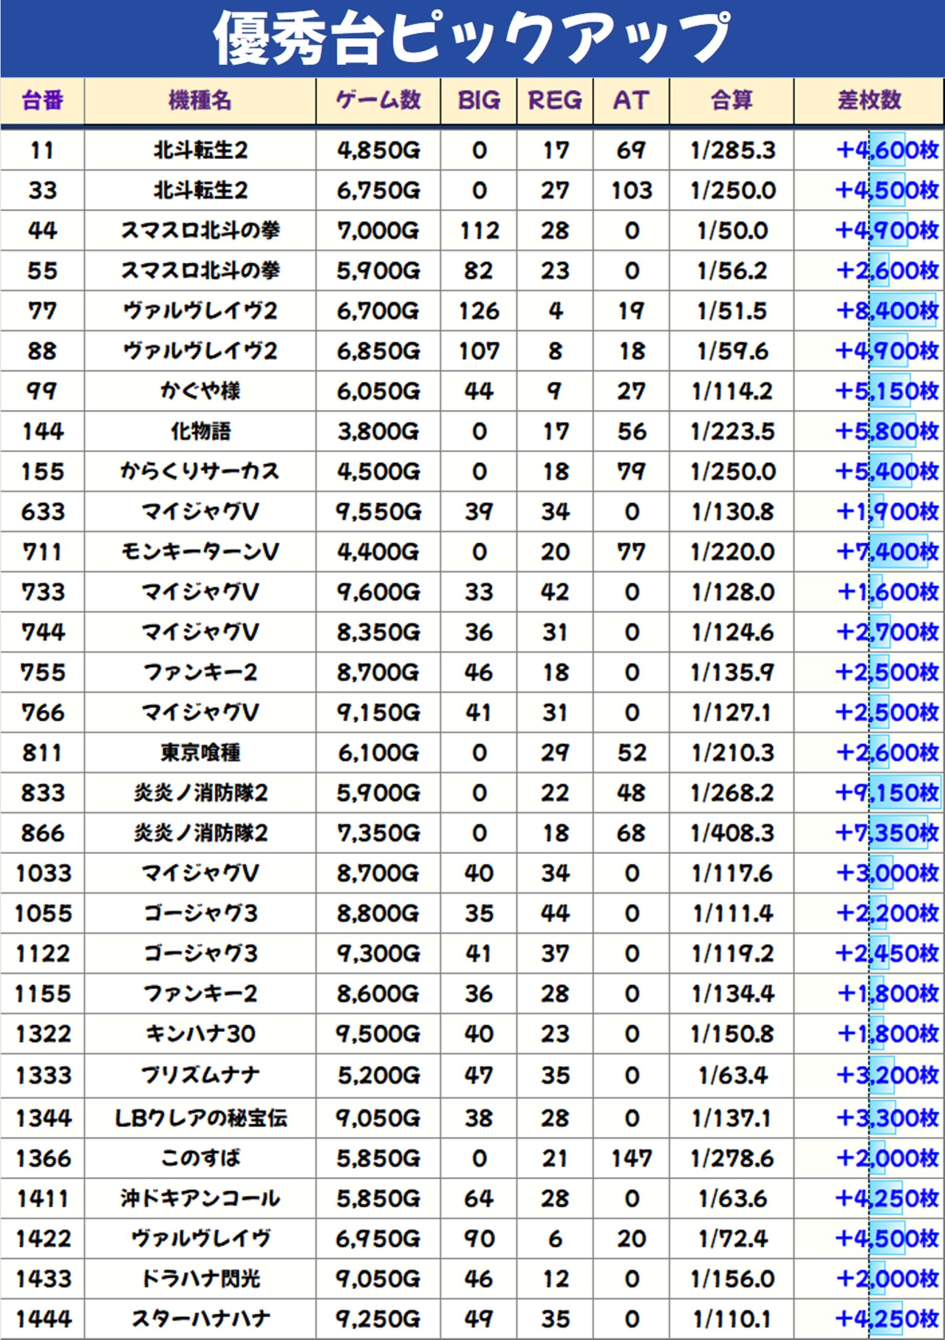
Task: Click the 優秀台ピックアップ title banner
Action: 472,39
